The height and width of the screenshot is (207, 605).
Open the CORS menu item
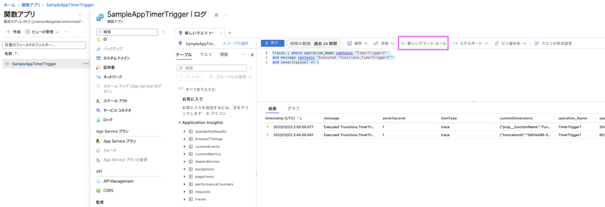(x=108, y=190)
